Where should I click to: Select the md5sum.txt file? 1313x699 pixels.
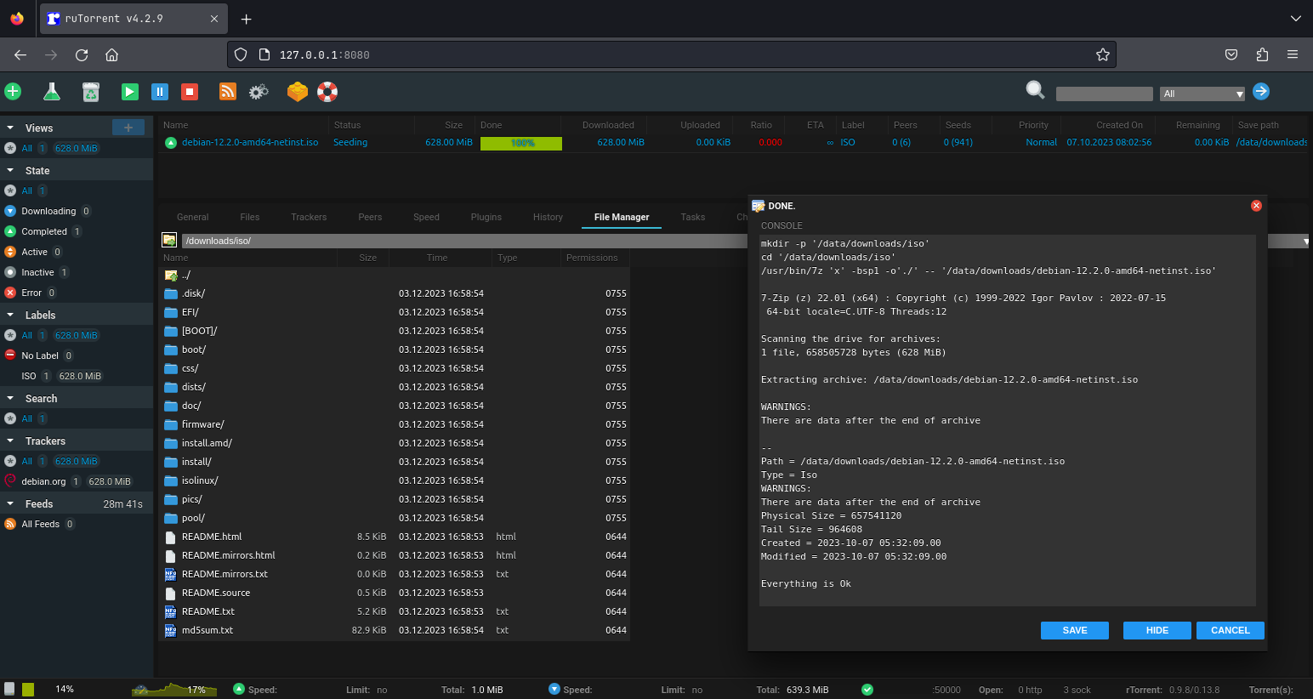[207, 630]
